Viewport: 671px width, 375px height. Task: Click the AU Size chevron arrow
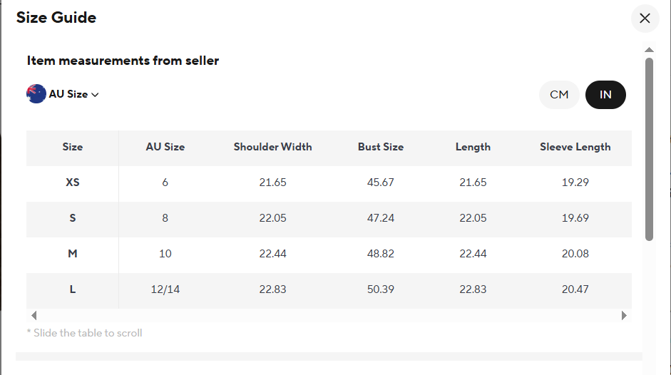point(95,95)
